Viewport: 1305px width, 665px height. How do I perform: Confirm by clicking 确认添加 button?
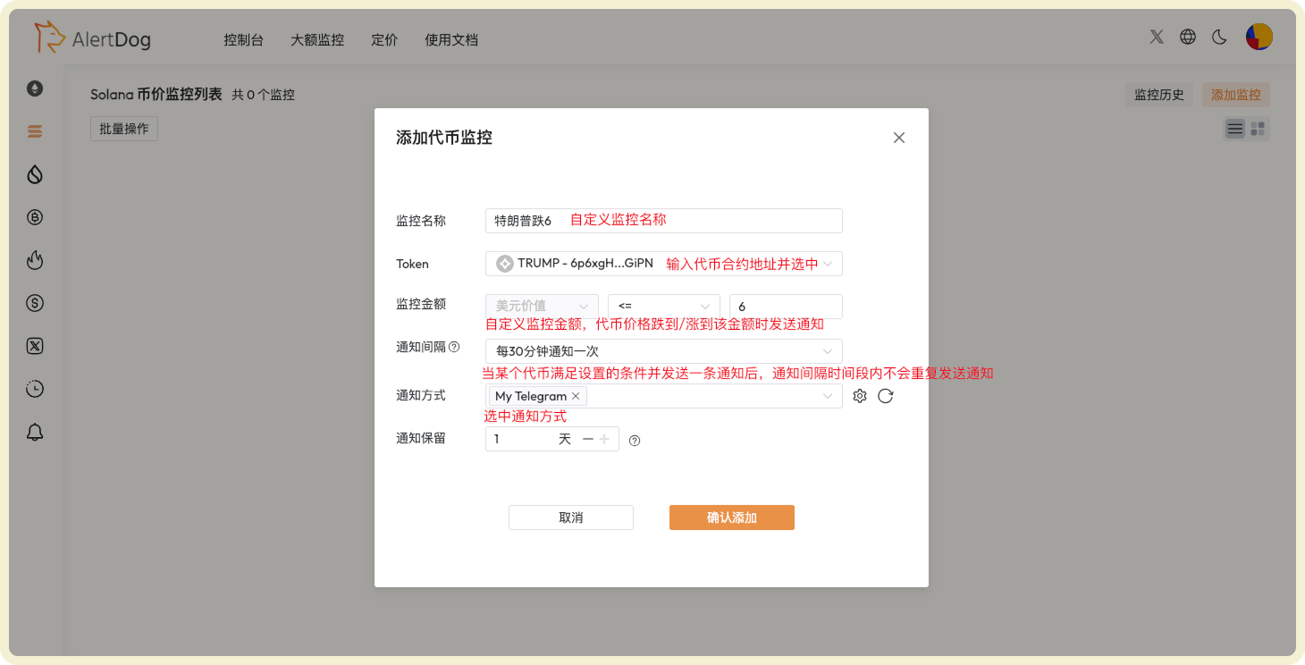coord(731,517)
